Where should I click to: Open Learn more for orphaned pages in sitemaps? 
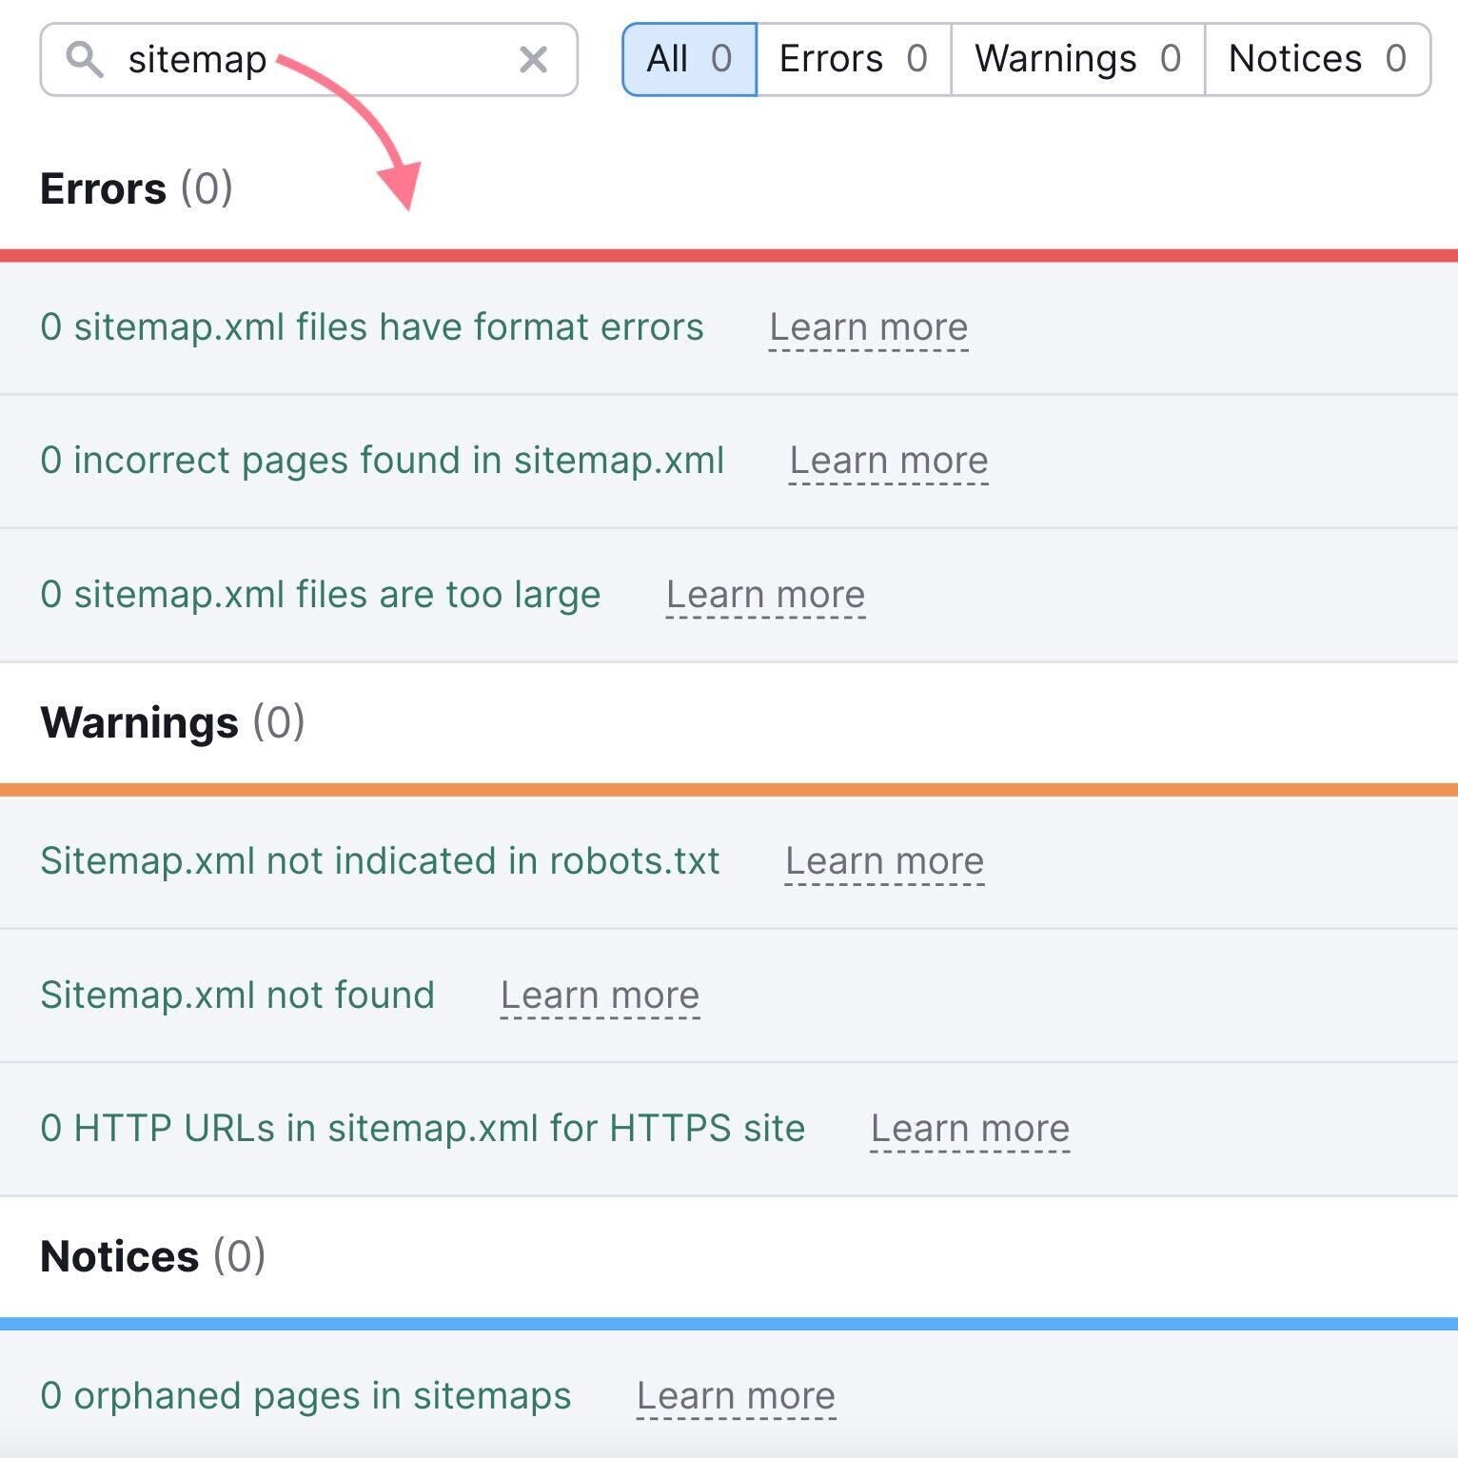coord(737,1394)
